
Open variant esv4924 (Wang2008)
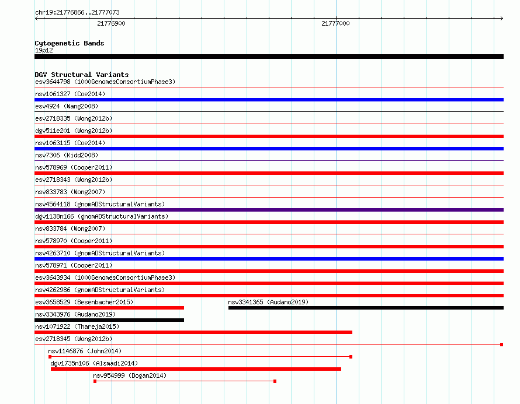67,106
